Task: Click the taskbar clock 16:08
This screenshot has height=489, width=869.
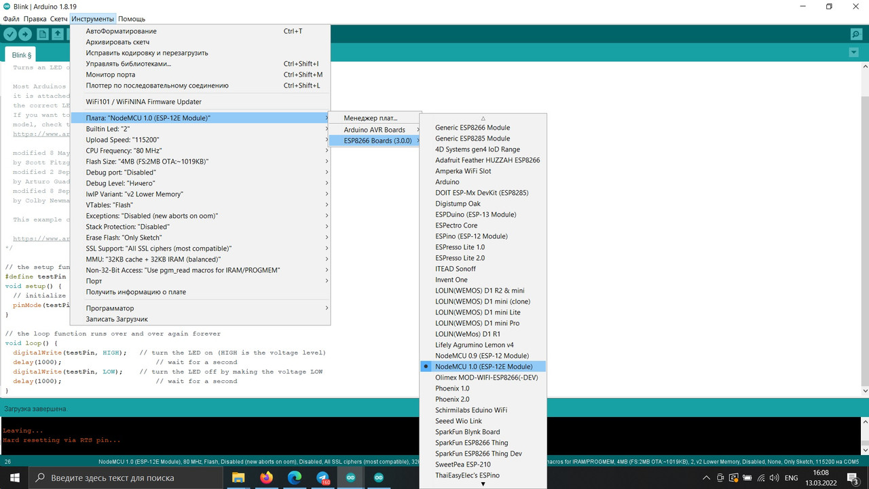Action: click(821, 473)
